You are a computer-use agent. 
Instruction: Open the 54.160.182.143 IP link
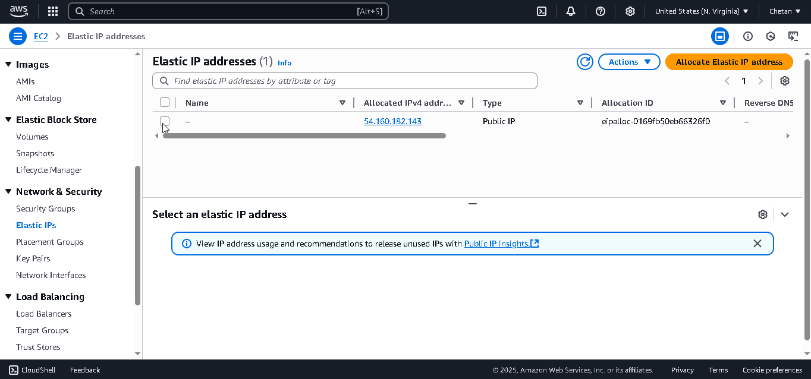(392, 121)
